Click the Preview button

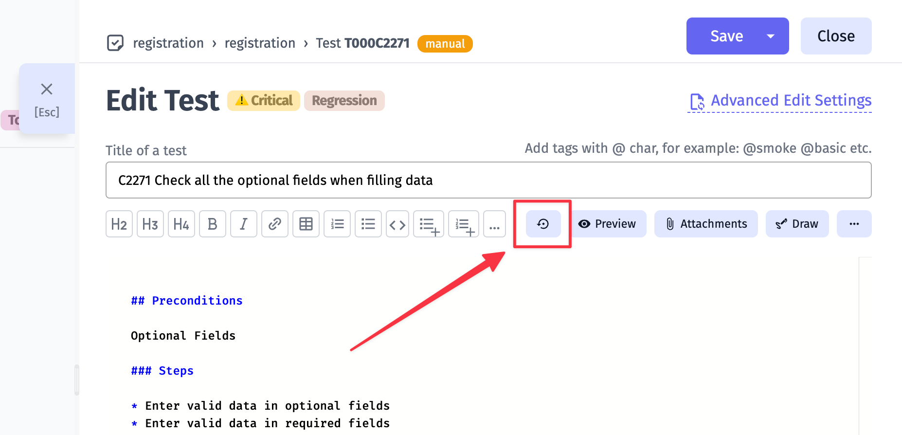(x=607, y=224)
